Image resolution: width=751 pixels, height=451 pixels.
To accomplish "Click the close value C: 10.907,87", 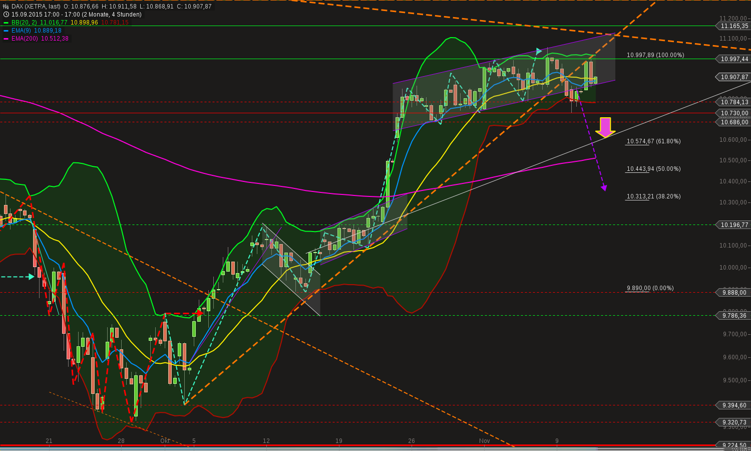I will [x=194, y=7].
